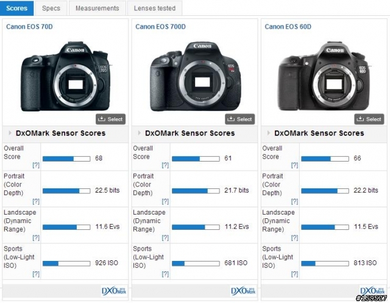
Task: Collapse the 70D DxOMark Sensor Scores section
Action: [x=10, y=133]
